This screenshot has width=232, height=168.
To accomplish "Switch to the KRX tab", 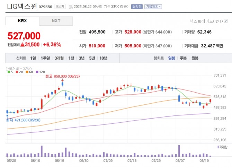I will (x=23, y=21).
